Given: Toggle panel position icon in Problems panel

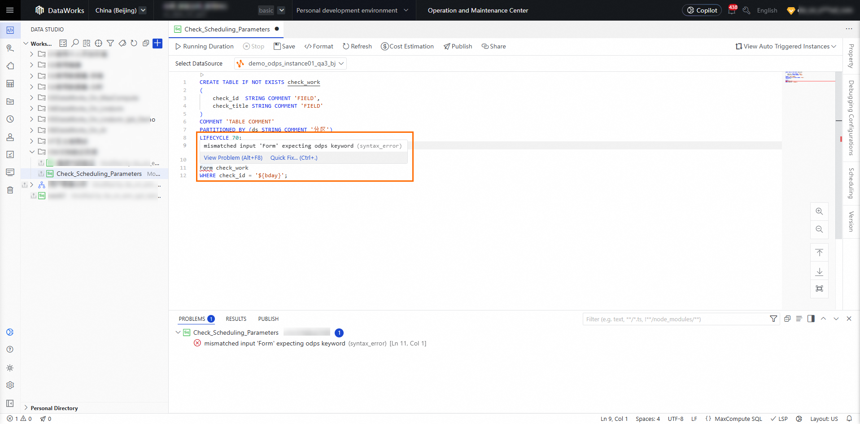Looking at the screenshot, I should click(x=811, y=319).
